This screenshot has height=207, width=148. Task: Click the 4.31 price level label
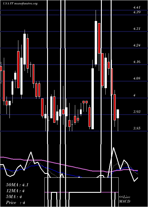coord(137,28)
